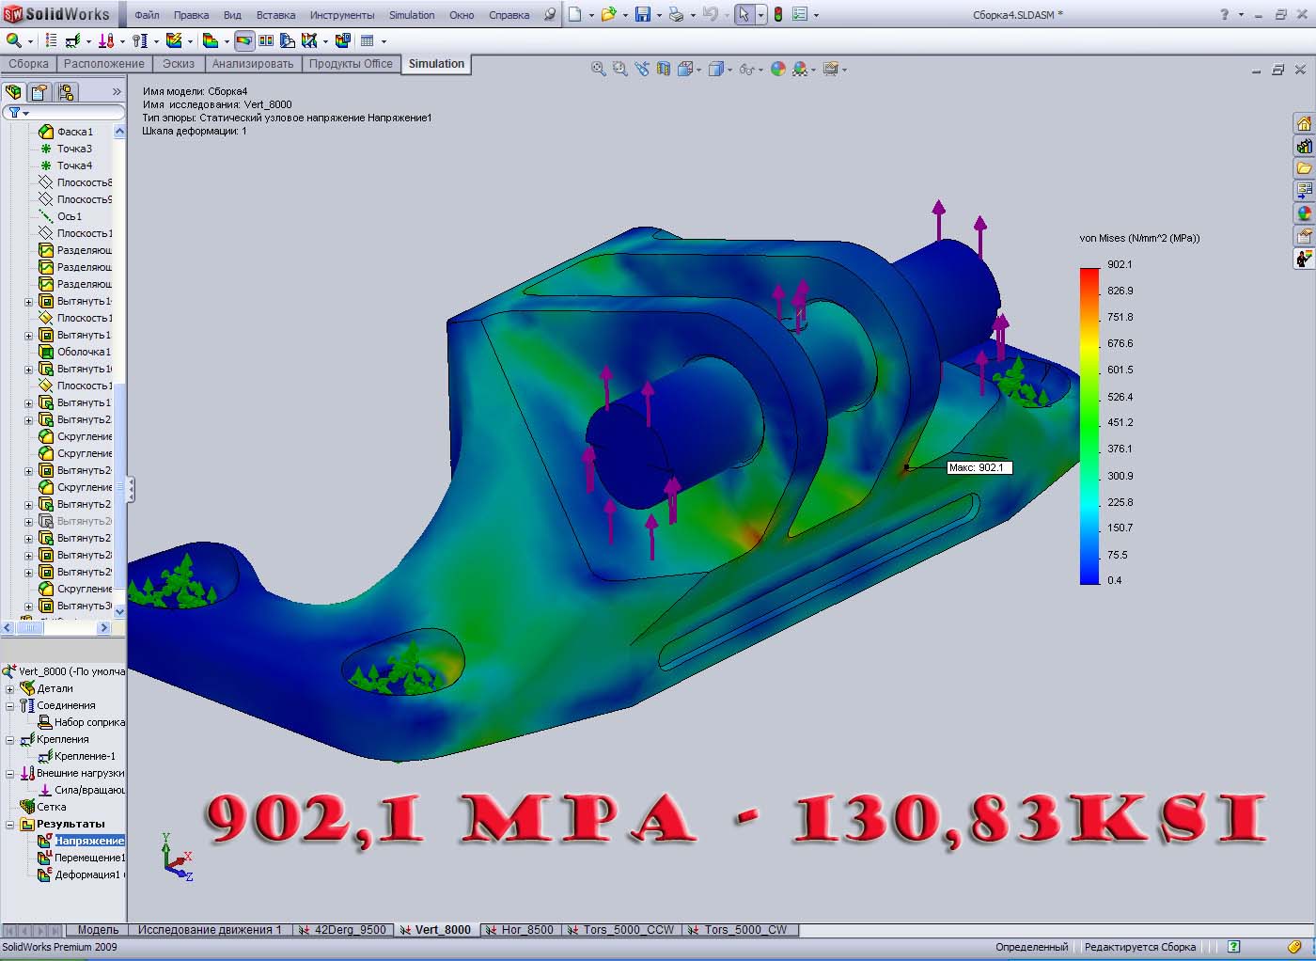The width and height of the screenshot is (1316, 961).
Task: Open the Tors_5000_CW study tab
Action: pyautogui.click(x=740, y=930)
